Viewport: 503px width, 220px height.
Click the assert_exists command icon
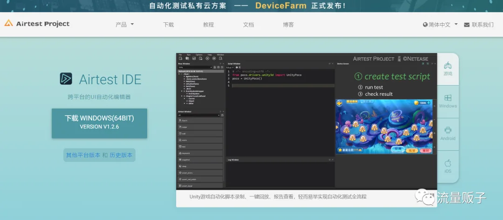180,173
